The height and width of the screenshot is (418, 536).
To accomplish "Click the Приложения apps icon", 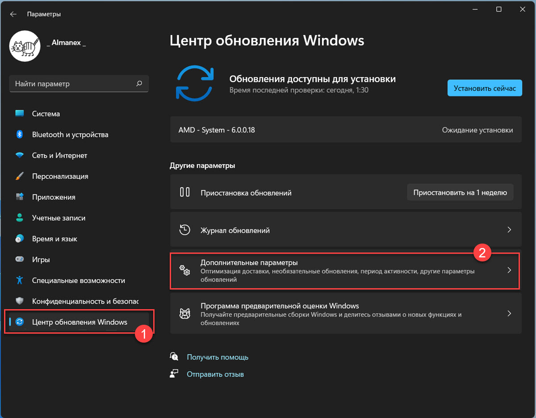I will (x=20, y=197).
